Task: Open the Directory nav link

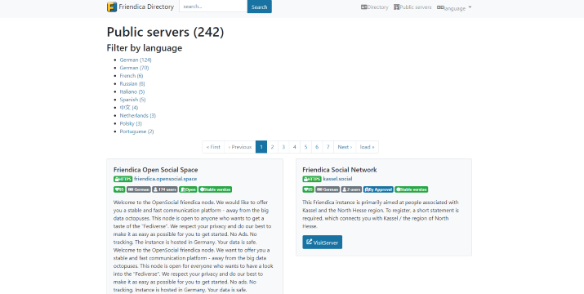Action: [x=375, y=7]
